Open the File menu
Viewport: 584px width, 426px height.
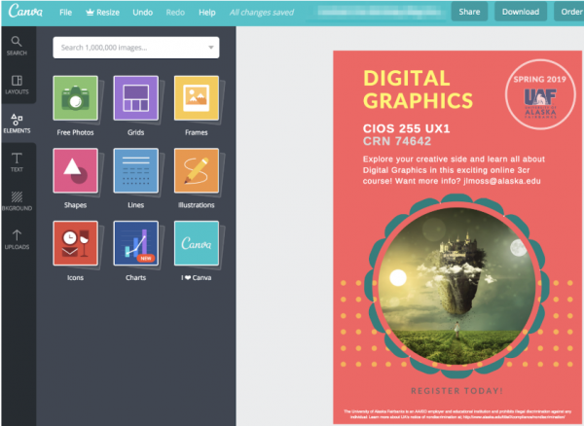(65, 13)
